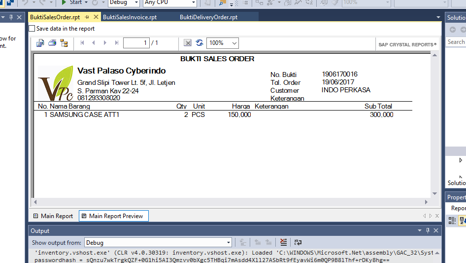Click the Export Report icon
The height and width of the screenshot is (263, 466).
click(x=40, y=43)
